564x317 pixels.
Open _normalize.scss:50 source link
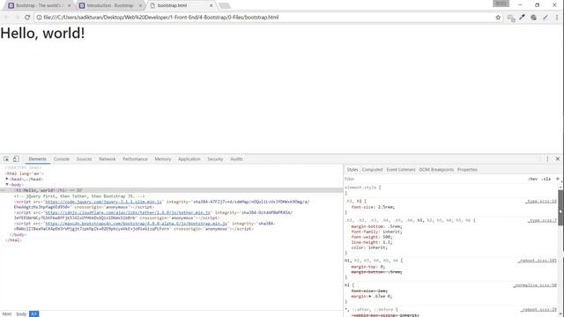[x=535, y=285]
